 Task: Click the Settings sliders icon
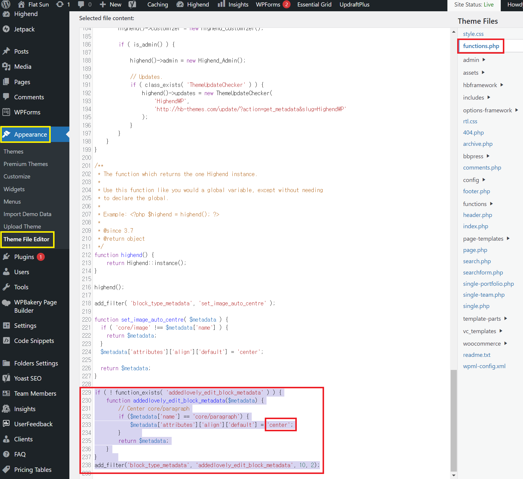tap(6, 325)
